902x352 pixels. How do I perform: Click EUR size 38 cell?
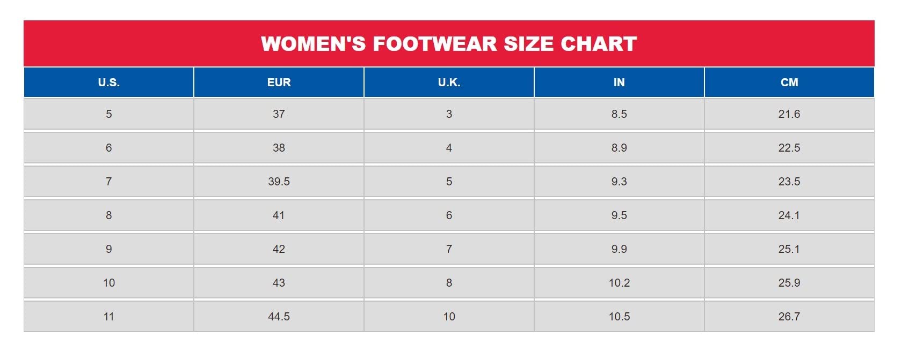pos(279,148)
